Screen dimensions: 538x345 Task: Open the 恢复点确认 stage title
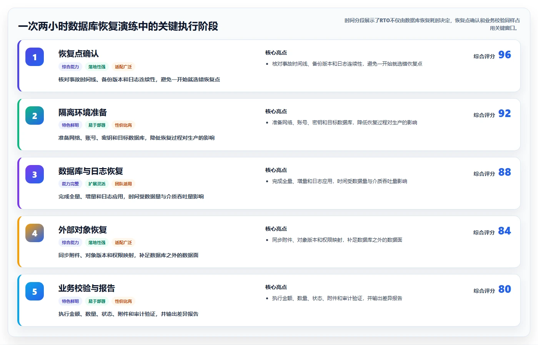coord(78,54)
